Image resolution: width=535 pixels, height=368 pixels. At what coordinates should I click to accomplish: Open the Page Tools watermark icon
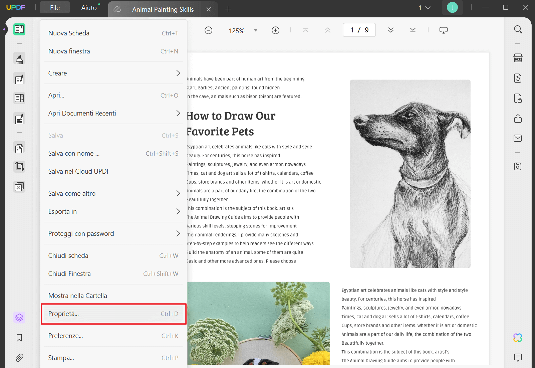click(x=19, y=187)
